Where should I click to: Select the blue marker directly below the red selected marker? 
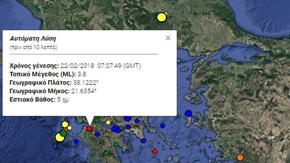click(x=97, y=134)
